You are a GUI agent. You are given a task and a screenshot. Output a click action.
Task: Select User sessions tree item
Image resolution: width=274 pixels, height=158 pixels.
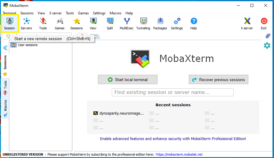click(x=24, y=45)
